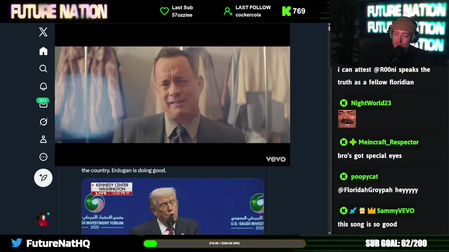Open poopycat chat username
The height and width of the screenshot is (252, 449).
pos(364,177)
